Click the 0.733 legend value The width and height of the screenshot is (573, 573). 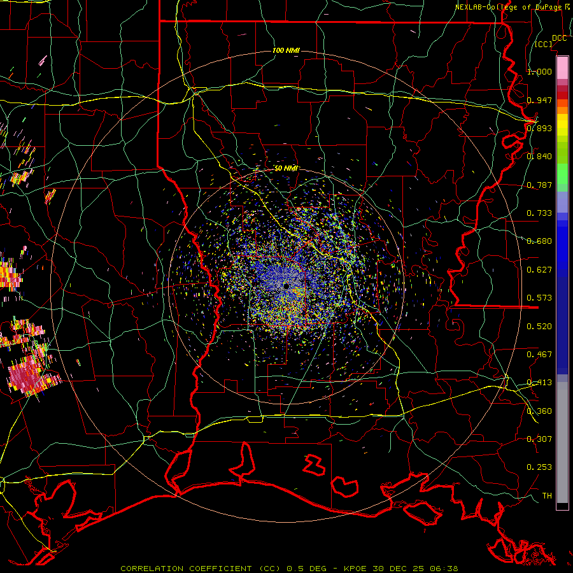coord(539,213)
